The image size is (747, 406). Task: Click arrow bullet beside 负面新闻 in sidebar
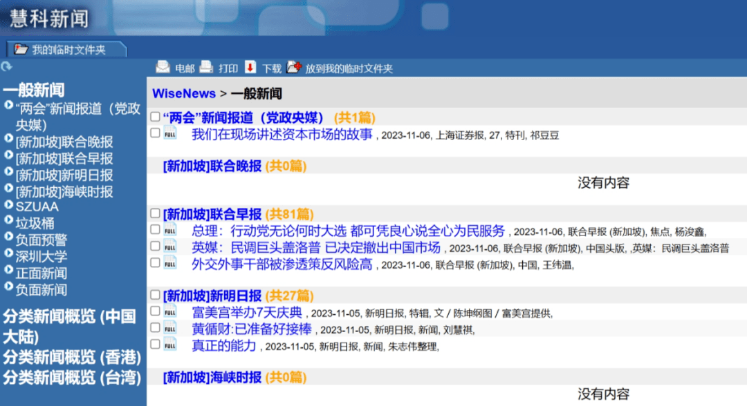coord(8,286)
